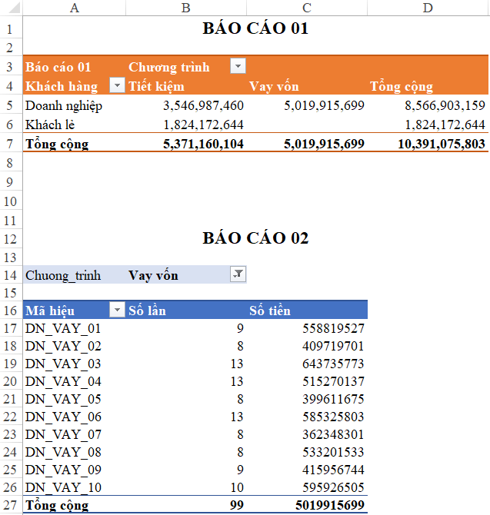Select row 16 header

coord(10,311)
